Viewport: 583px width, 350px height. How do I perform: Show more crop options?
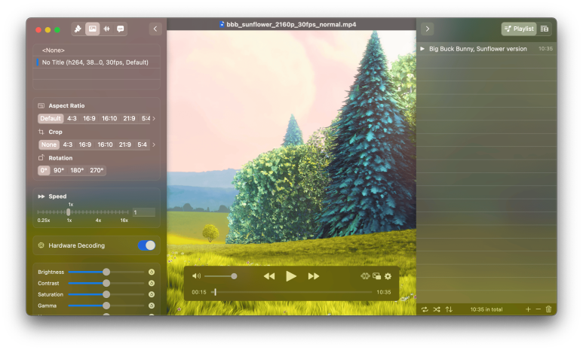(x=154, y=145)
